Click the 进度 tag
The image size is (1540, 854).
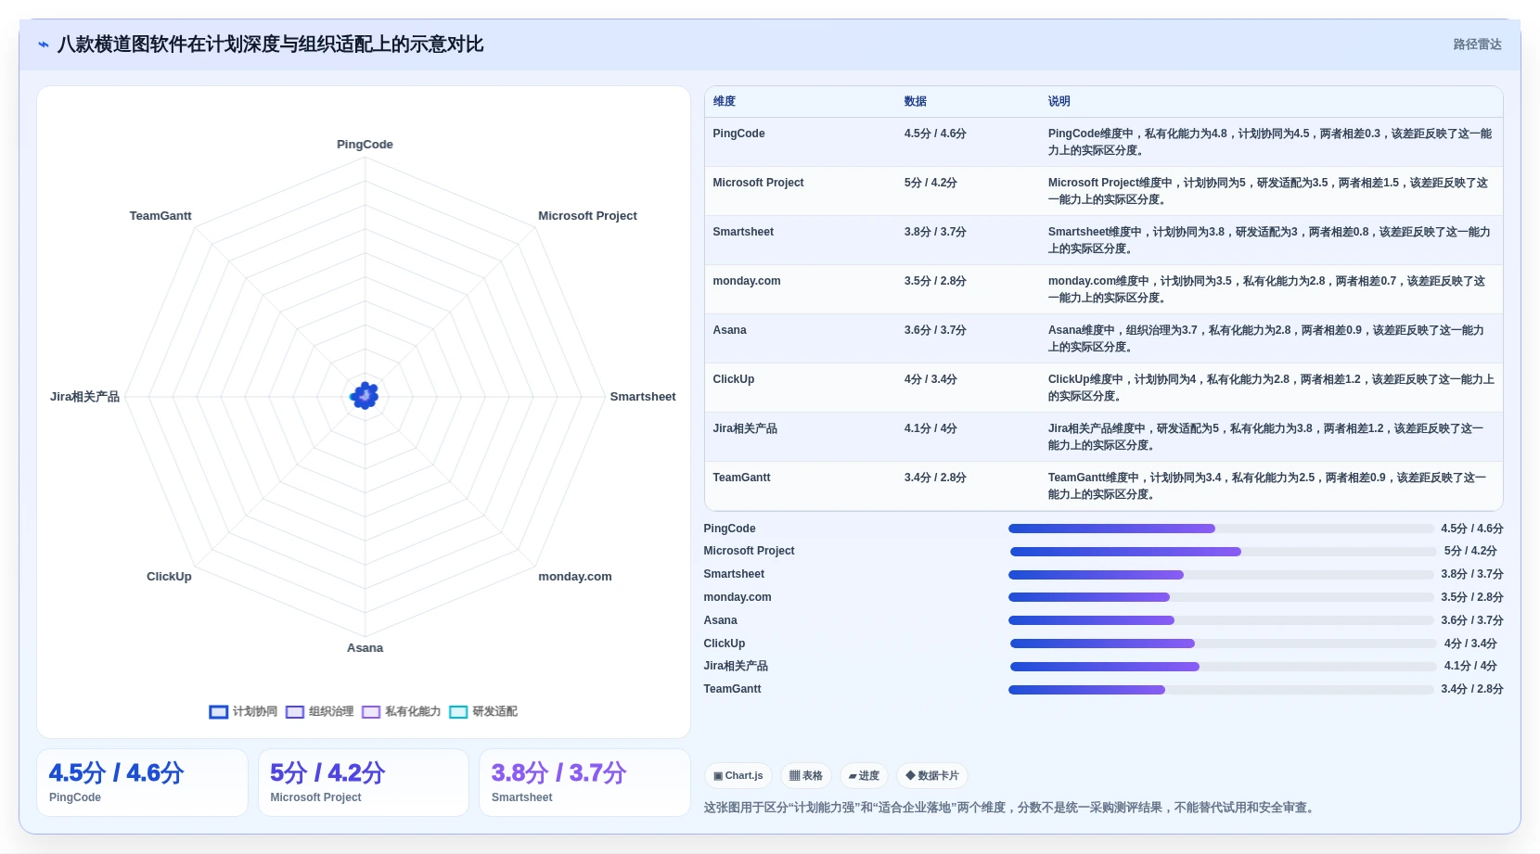click(x=864, y=776)
